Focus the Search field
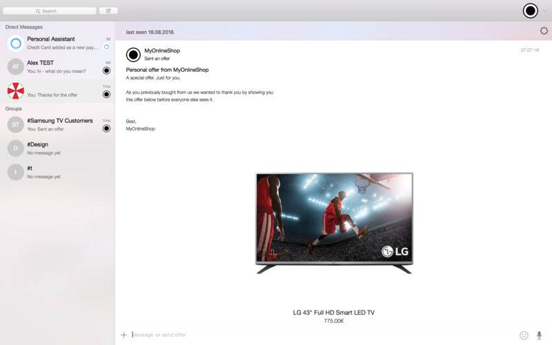552x345 pixels. [x=50, y=11]
